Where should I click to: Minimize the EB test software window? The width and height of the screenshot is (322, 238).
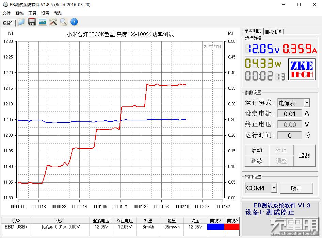tap(284, 4)
